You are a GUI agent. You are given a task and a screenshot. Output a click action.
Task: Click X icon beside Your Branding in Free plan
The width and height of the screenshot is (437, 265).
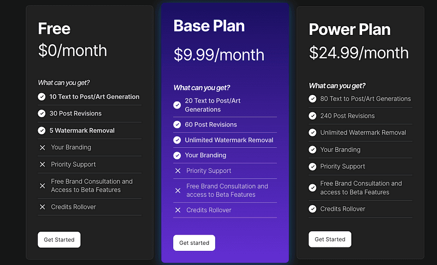[x=42, y=147]
